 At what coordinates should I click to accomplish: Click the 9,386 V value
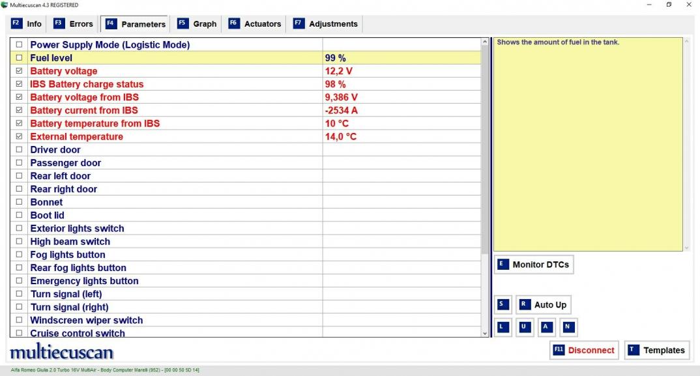[341, 97]
